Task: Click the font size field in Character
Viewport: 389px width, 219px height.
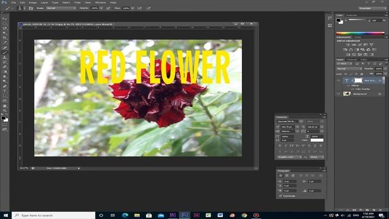Action: coord(287,127)
